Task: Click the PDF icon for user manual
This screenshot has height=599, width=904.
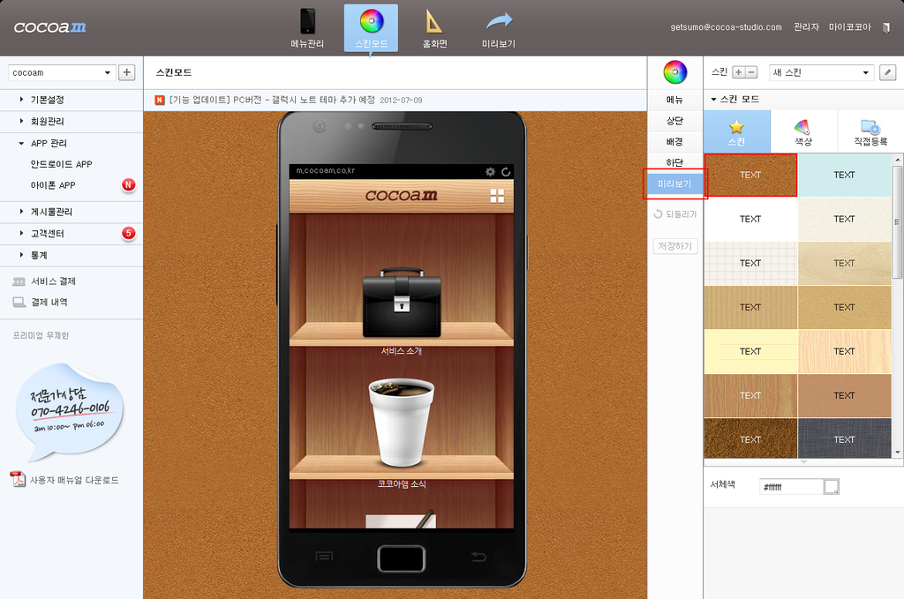Action: tap(18, 479)
